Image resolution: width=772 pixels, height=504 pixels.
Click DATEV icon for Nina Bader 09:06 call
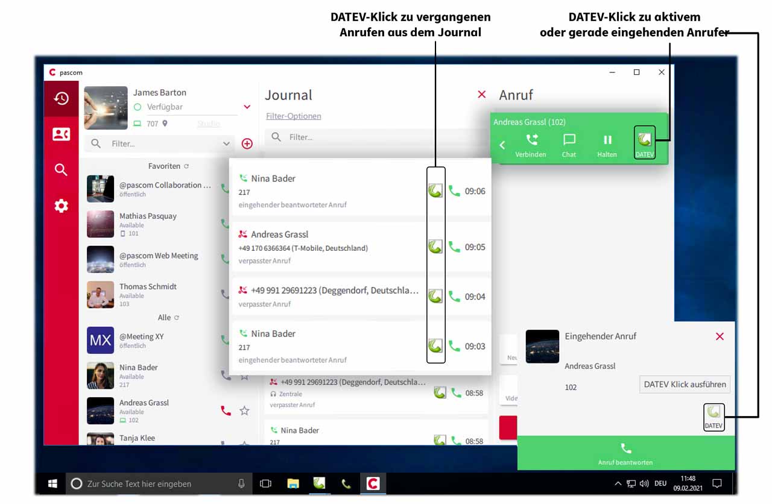coord(435,191)
